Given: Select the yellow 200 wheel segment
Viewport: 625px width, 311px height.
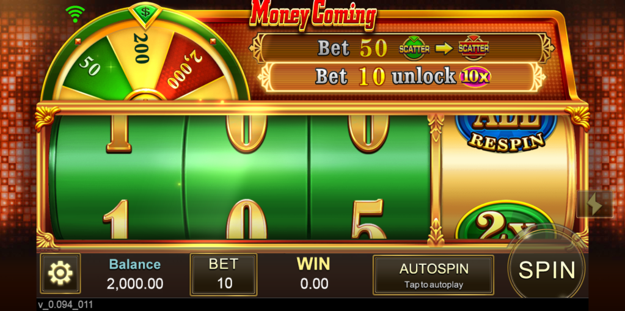Looking at the screenshot, I should tap(142, 52).
